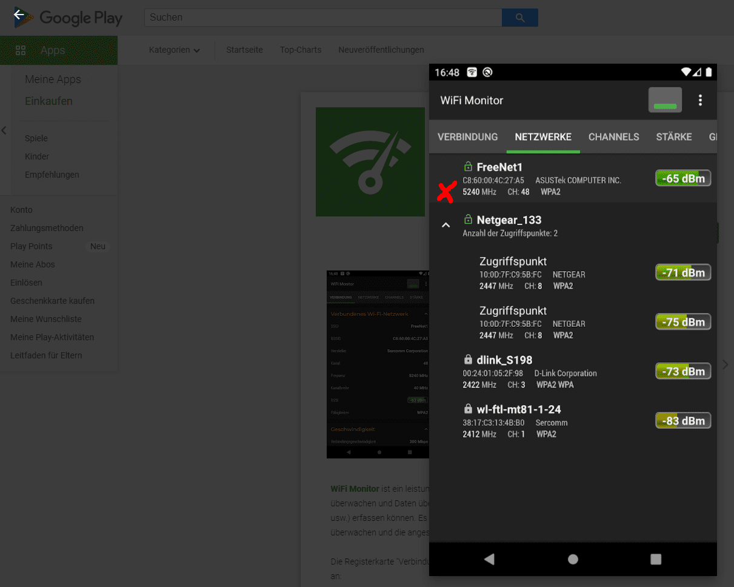Viewport: 734px width, 587px height.
Task: Tap the Android home circle button
Action: point(573,559)
